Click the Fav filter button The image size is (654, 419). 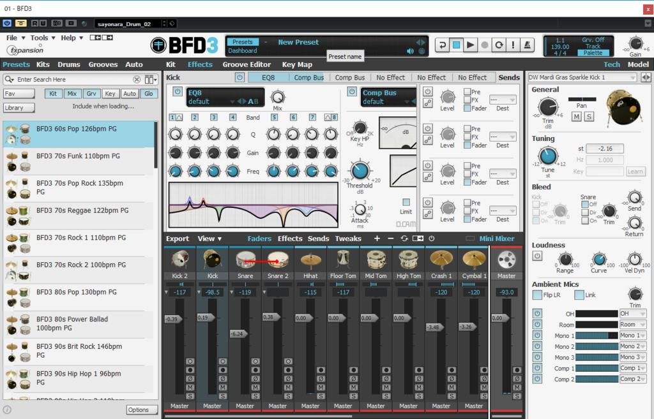click(19, 94)
